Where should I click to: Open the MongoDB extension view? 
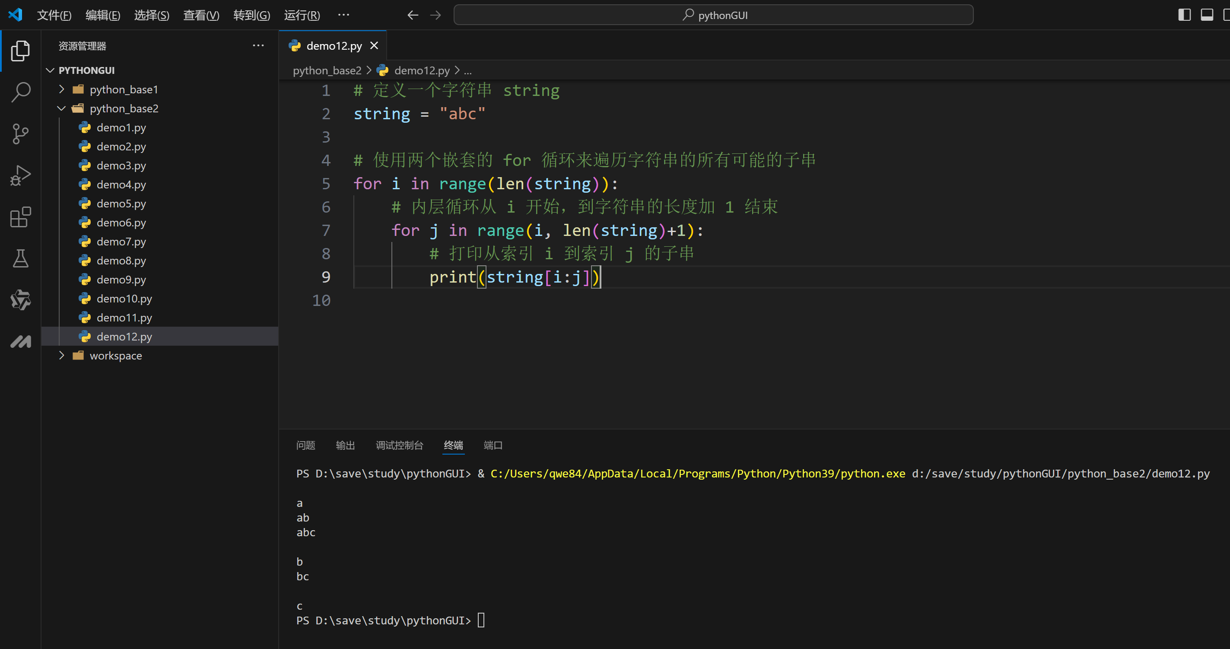(x=21, y=341)
